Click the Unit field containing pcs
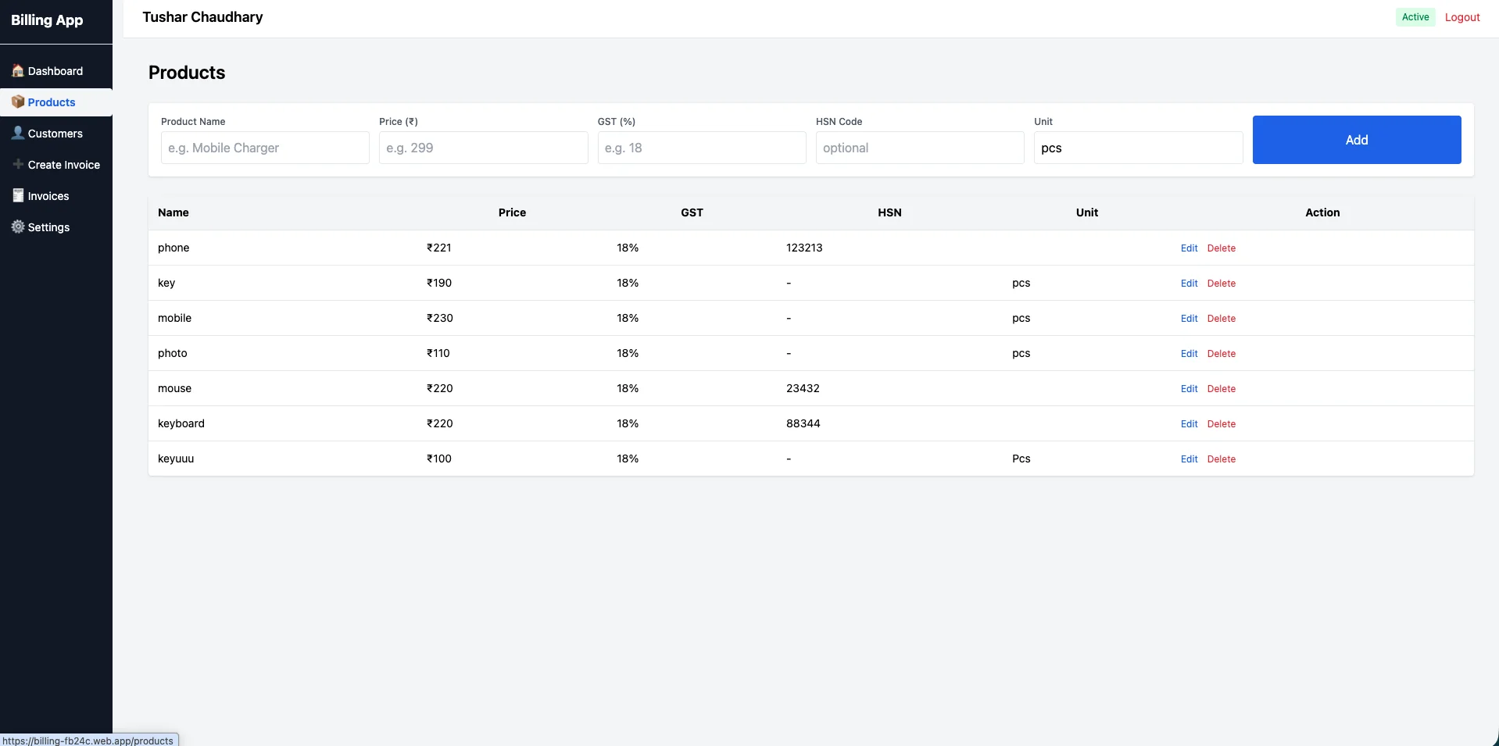 (1138, 148)
